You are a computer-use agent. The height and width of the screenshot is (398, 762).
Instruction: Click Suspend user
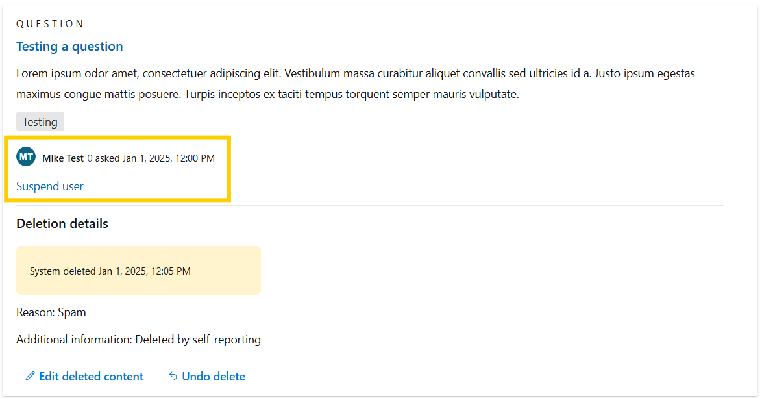(49, 186)
